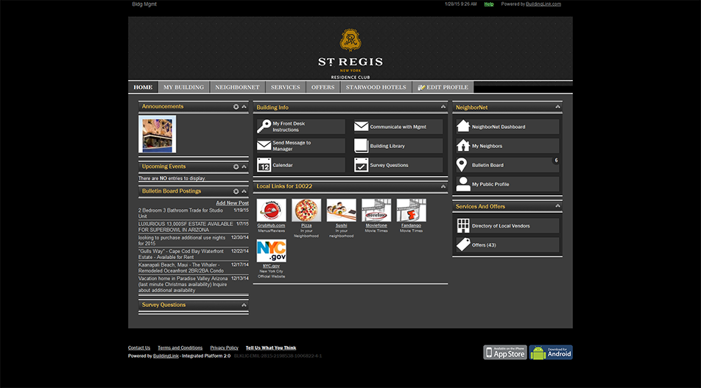The width and height of the screenshot is (701, 388).
Task: Open the Privacy Policy link
Action: 225,348
